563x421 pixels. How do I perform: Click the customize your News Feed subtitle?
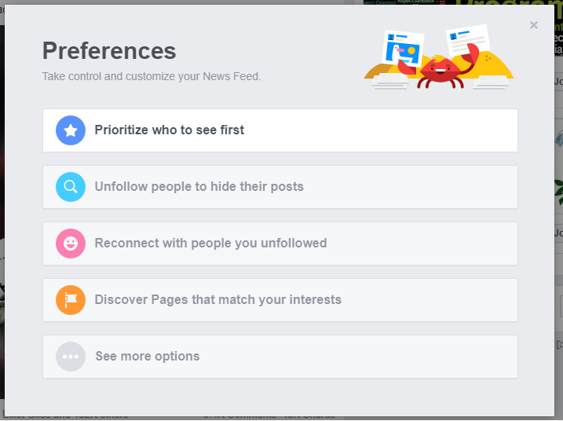(152, 76)
